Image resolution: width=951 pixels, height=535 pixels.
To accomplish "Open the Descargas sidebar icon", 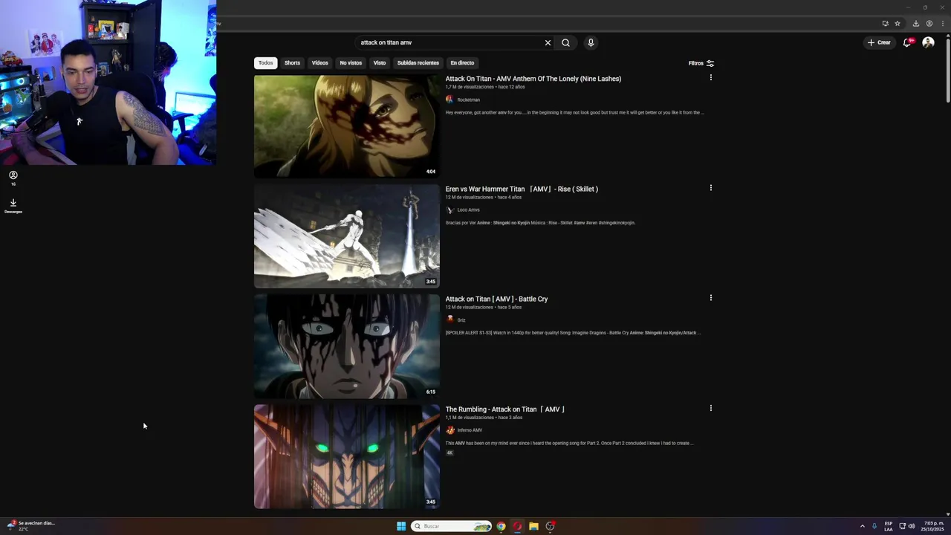I will click(13, 206).
